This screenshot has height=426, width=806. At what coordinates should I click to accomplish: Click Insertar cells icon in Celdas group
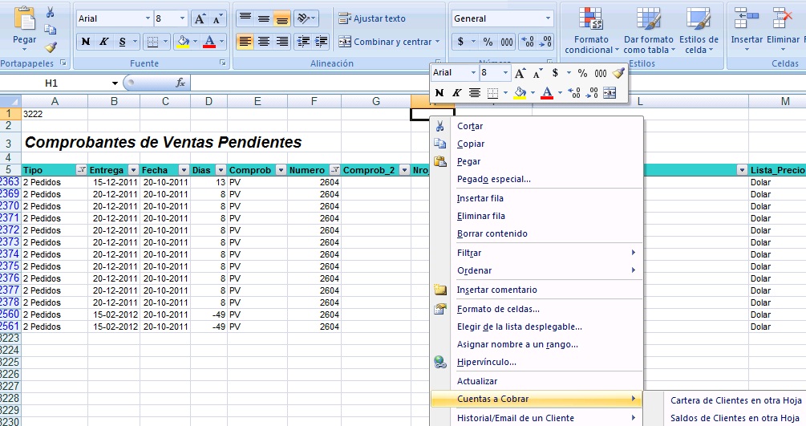click(747, 18)
